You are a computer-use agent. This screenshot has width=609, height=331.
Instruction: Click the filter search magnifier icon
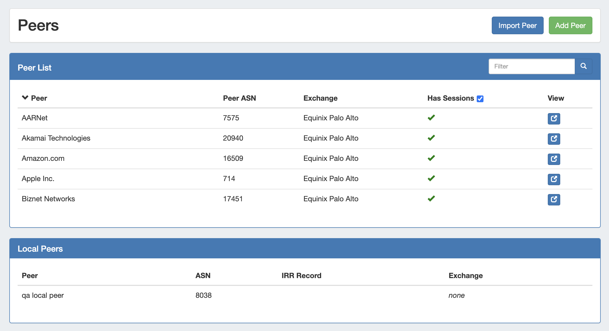click(x=583, y=66)
